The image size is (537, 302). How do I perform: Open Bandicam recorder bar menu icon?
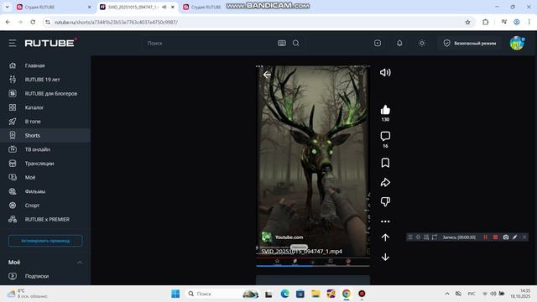[x=410, y=237]
